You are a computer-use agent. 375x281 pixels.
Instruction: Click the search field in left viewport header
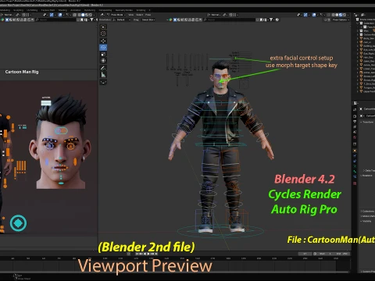point(56,20)
